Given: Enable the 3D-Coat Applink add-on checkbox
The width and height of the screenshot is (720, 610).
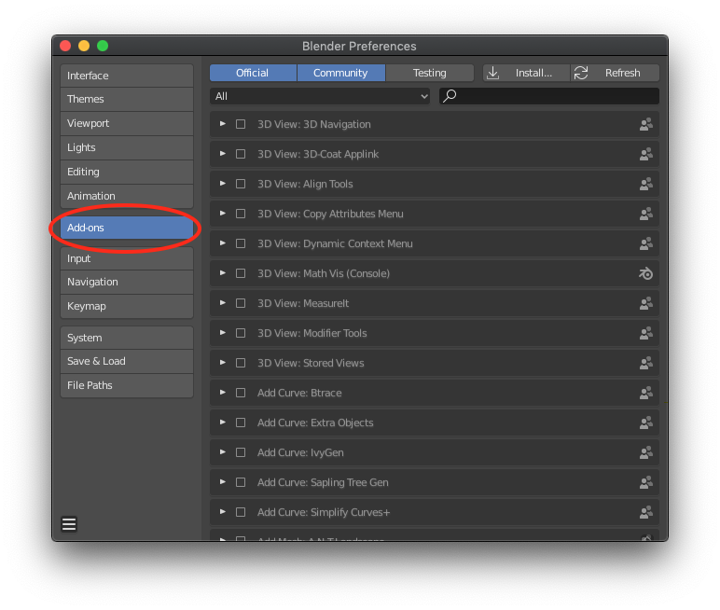Looking at the screenshot, I should point(241,154).
